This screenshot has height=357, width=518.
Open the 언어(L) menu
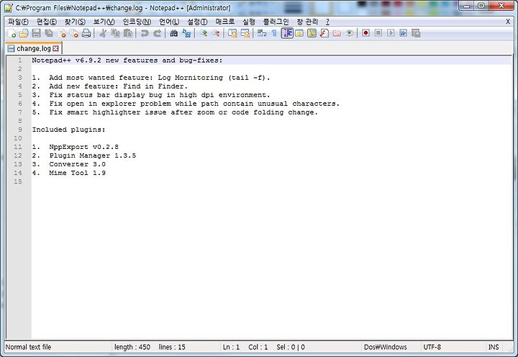click(x=169, y=22)
